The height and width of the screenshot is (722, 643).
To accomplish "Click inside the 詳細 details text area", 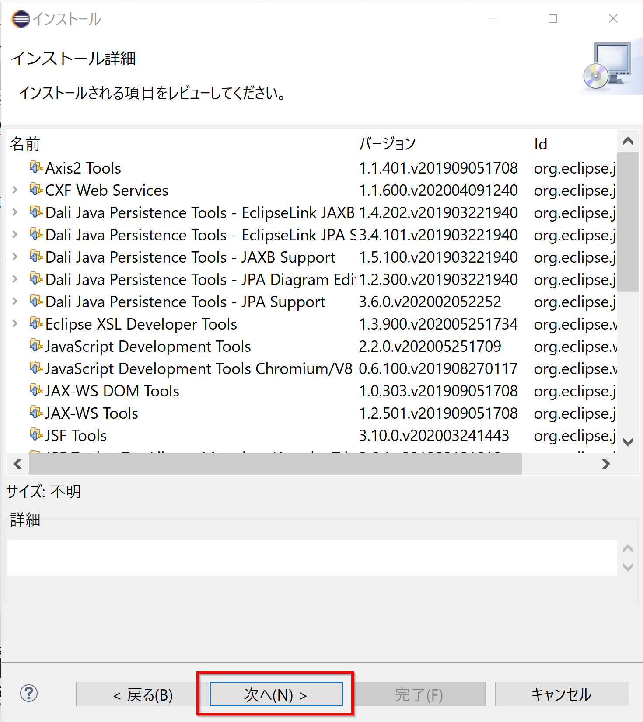I will [x=312, y=558].
